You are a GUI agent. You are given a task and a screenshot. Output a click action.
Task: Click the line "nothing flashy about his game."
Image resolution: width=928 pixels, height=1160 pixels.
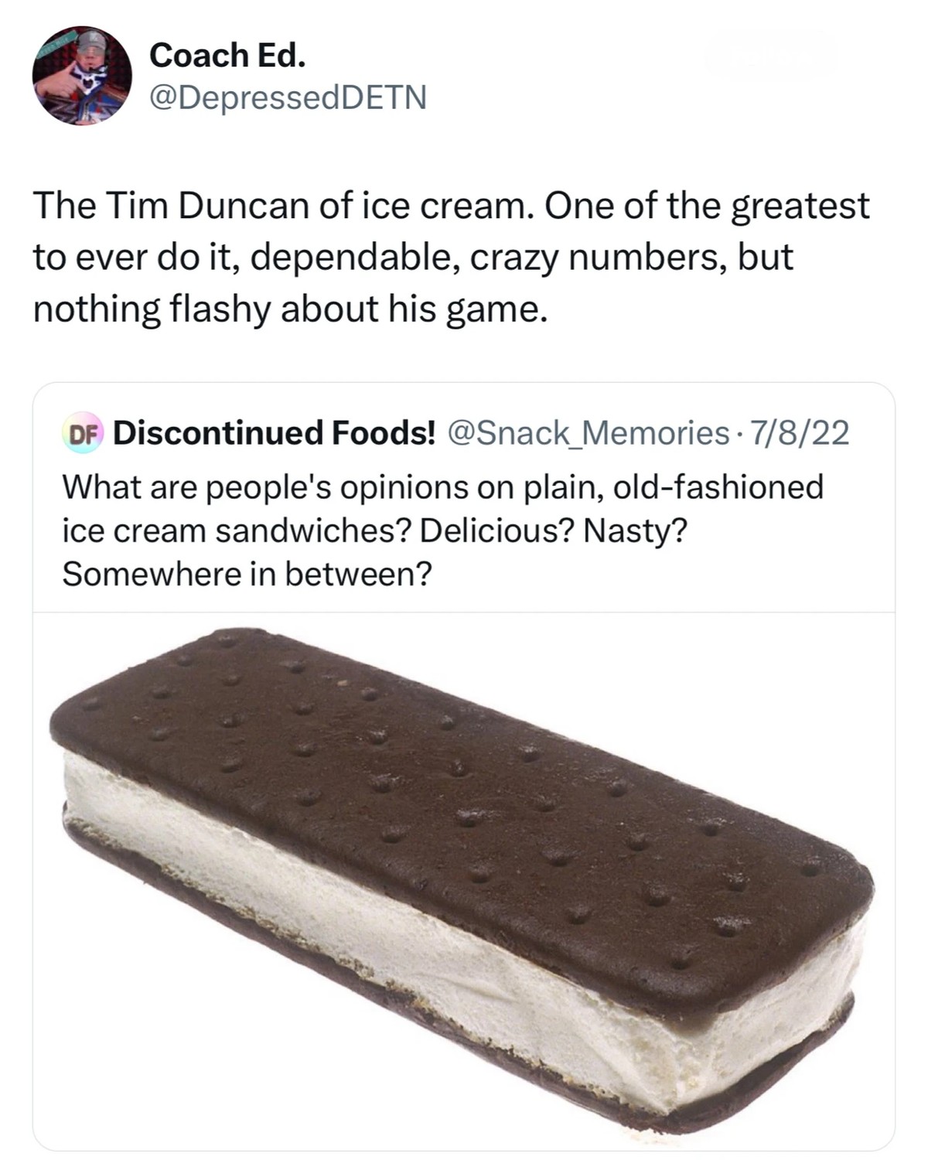click(x=291, y=309)
